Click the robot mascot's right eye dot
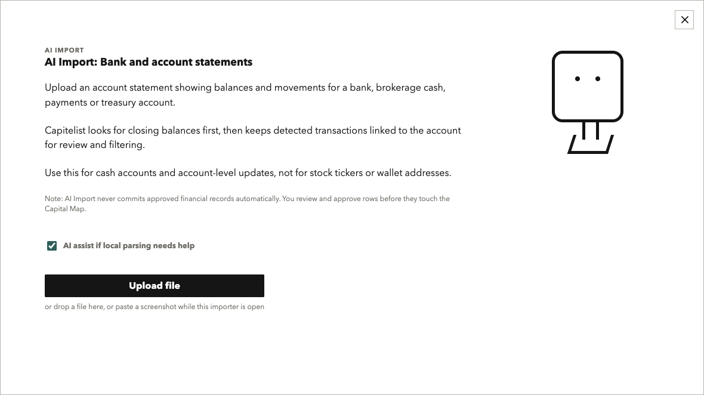 pyautogui.click(x=598, y=79)
